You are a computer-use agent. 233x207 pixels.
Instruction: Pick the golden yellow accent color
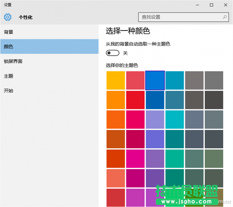116,80
